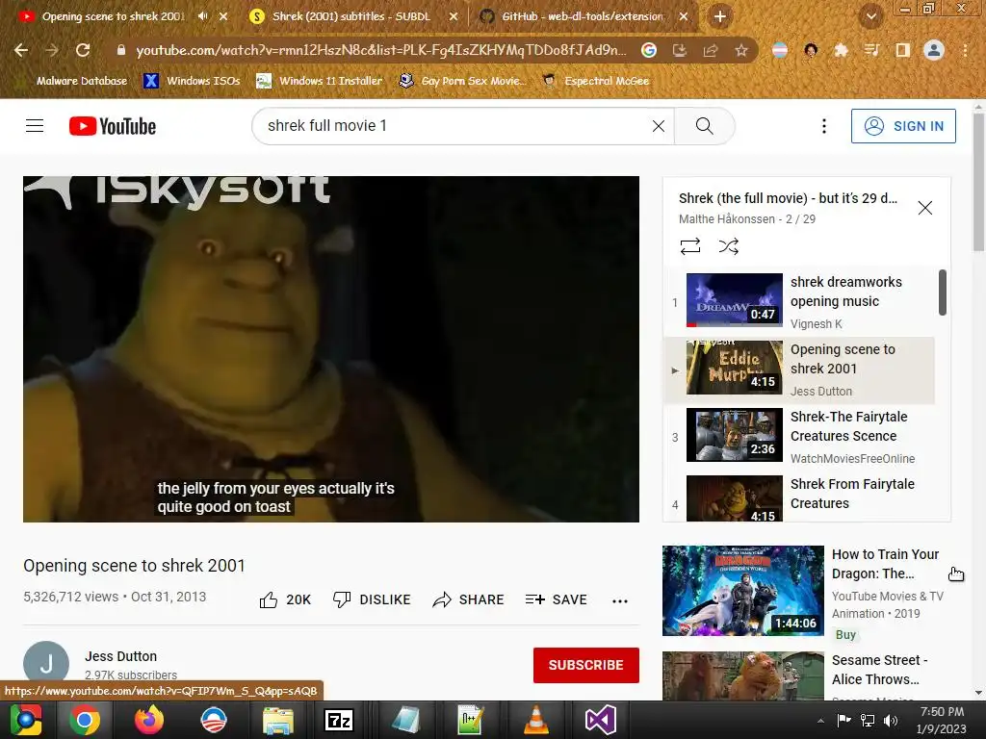This screenshot has height=739, width=986.
Task: Open the YouTube hamburger guide menu
Action: (35, 126)
